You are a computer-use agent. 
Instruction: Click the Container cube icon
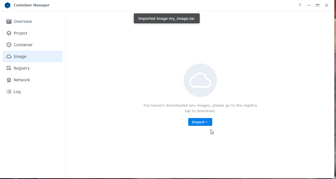[x=9, y=45]
